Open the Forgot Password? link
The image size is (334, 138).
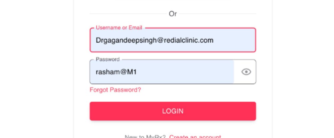coord(115,90)
